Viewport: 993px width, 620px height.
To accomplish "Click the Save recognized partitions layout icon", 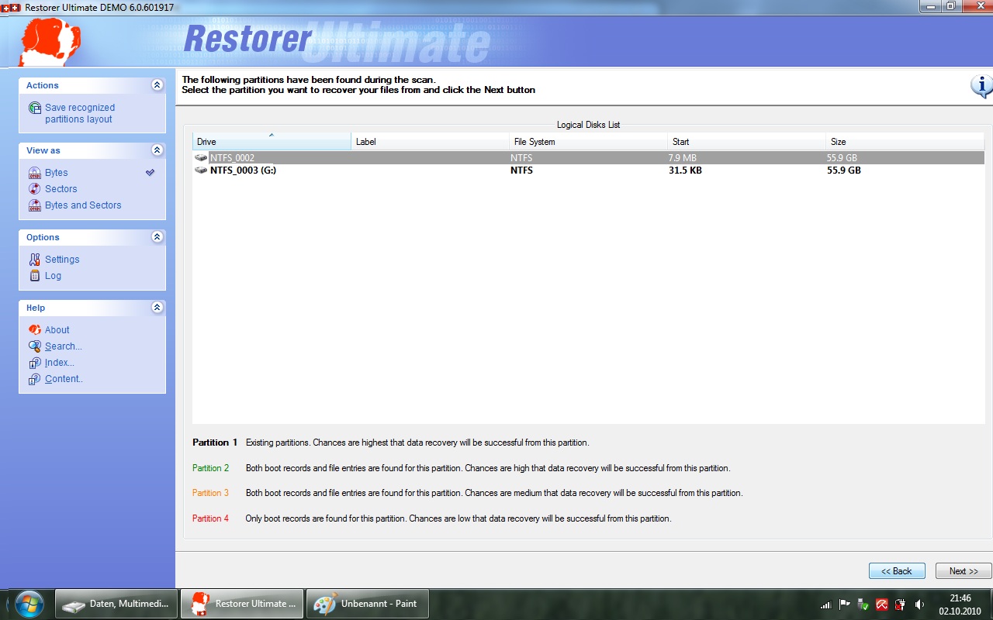I will (35, 108).
